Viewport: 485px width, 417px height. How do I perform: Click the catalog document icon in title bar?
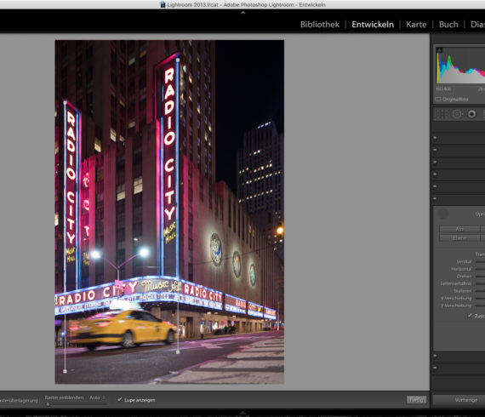pyautogui.click(x=163, y=4)
